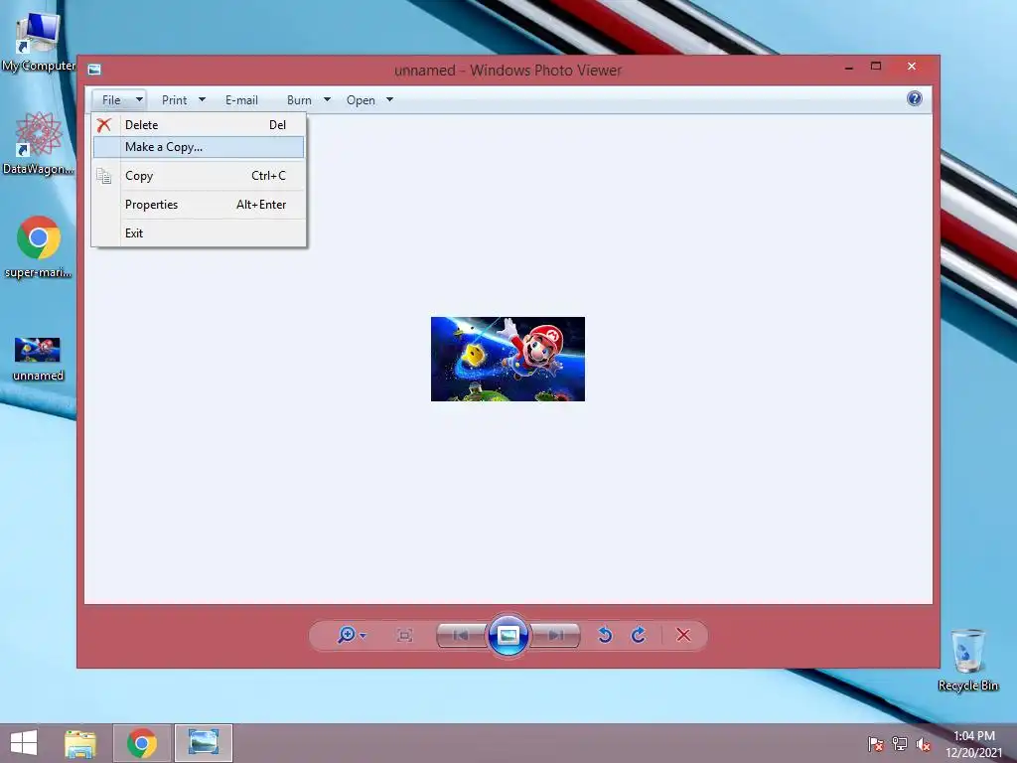The height and width of the screenshot is (763, 1017).
Task: Minimize the Photo Viewer window
Action: pos(849,67)
